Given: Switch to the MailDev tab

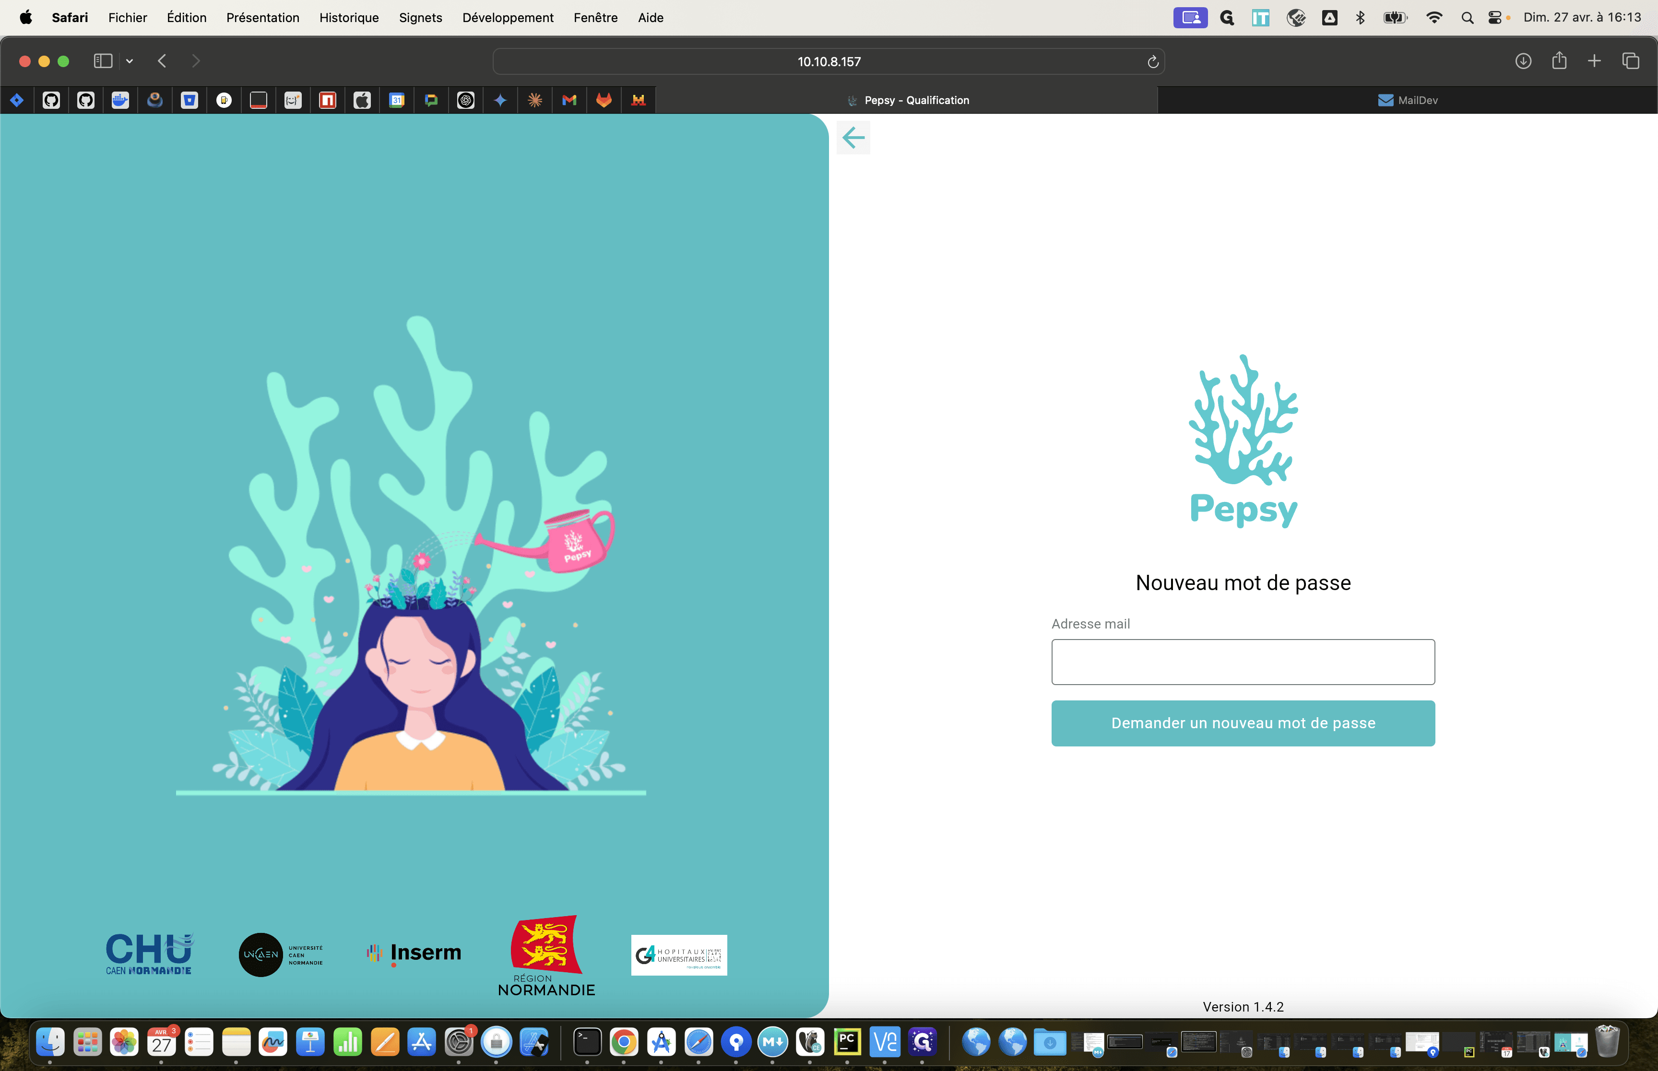Looking at the screenshot, I should 1408,100.
